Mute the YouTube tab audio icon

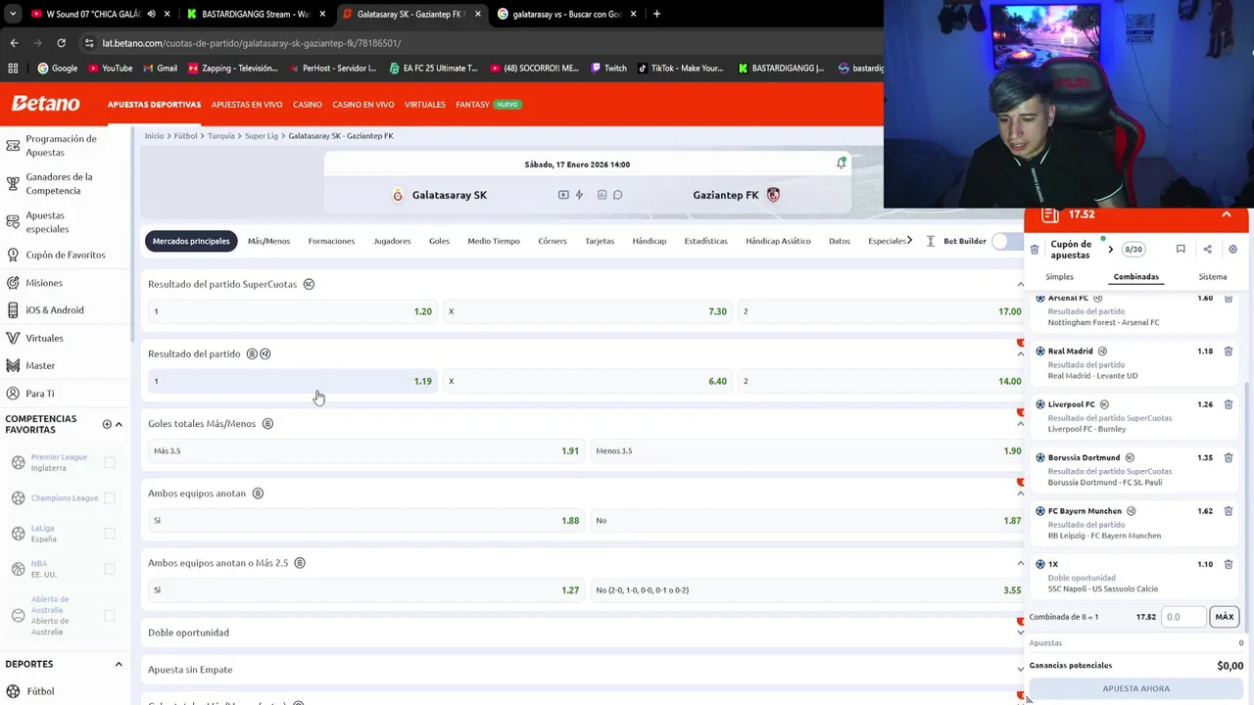pyautogui.click(x=151, y=14)
